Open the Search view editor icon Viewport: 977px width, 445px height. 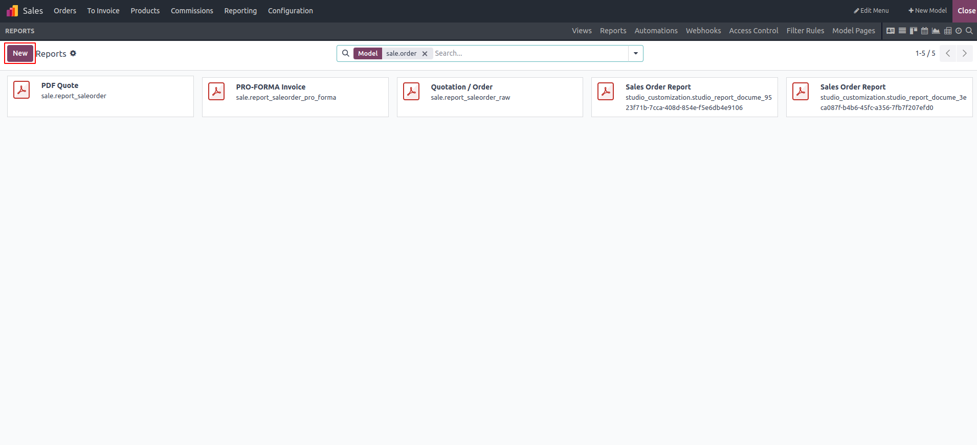point(969,31)
